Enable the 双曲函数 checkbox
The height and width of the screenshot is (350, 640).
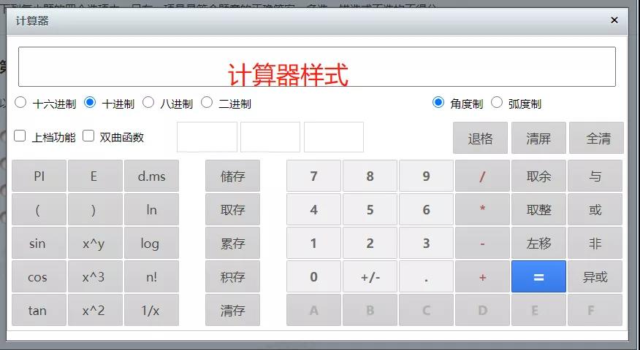click(88, 136)
